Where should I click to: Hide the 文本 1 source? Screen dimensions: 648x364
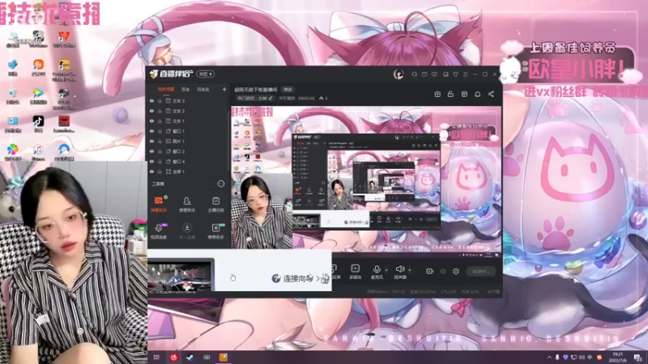tap(151, 121)
